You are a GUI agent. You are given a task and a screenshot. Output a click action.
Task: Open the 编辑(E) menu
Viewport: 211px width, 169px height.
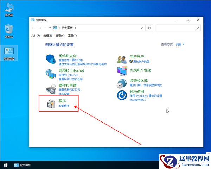(47, 36)
